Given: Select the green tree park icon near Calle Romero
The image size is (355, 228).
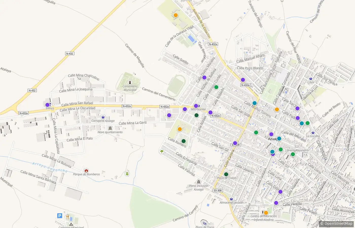Looking at the screenshot, I should [x=162, y=151].
